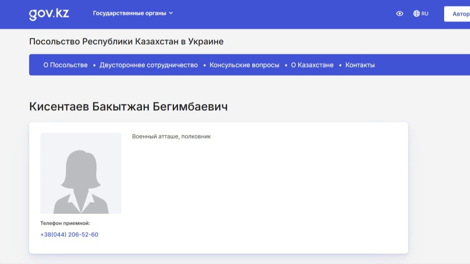Open the Контакты page

point(360,65)
